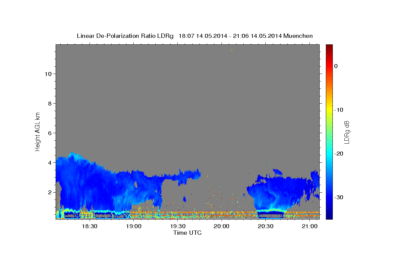The height and width of the screenshot is (263, 395).
Task: Click the height tick label "8"
Action: pyautogui.click(x=50, y=104)
